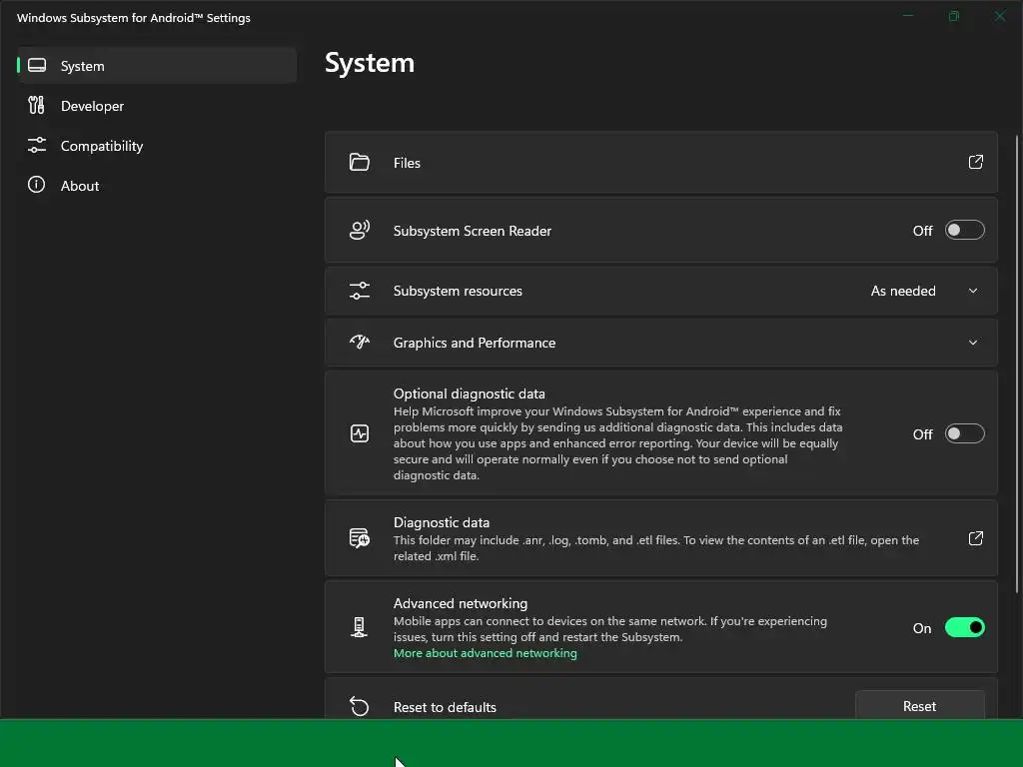Go to Compatibility settings
This screenshot has height=767, width=1023.
point(157,146)
